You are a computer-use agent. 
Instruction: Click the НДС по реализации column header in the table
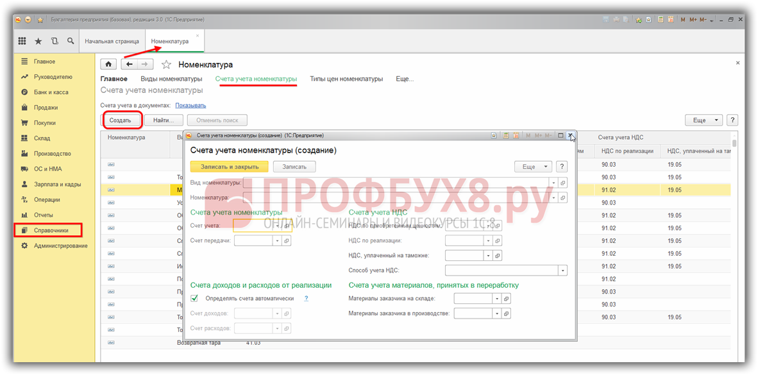[x=627, y=151]
